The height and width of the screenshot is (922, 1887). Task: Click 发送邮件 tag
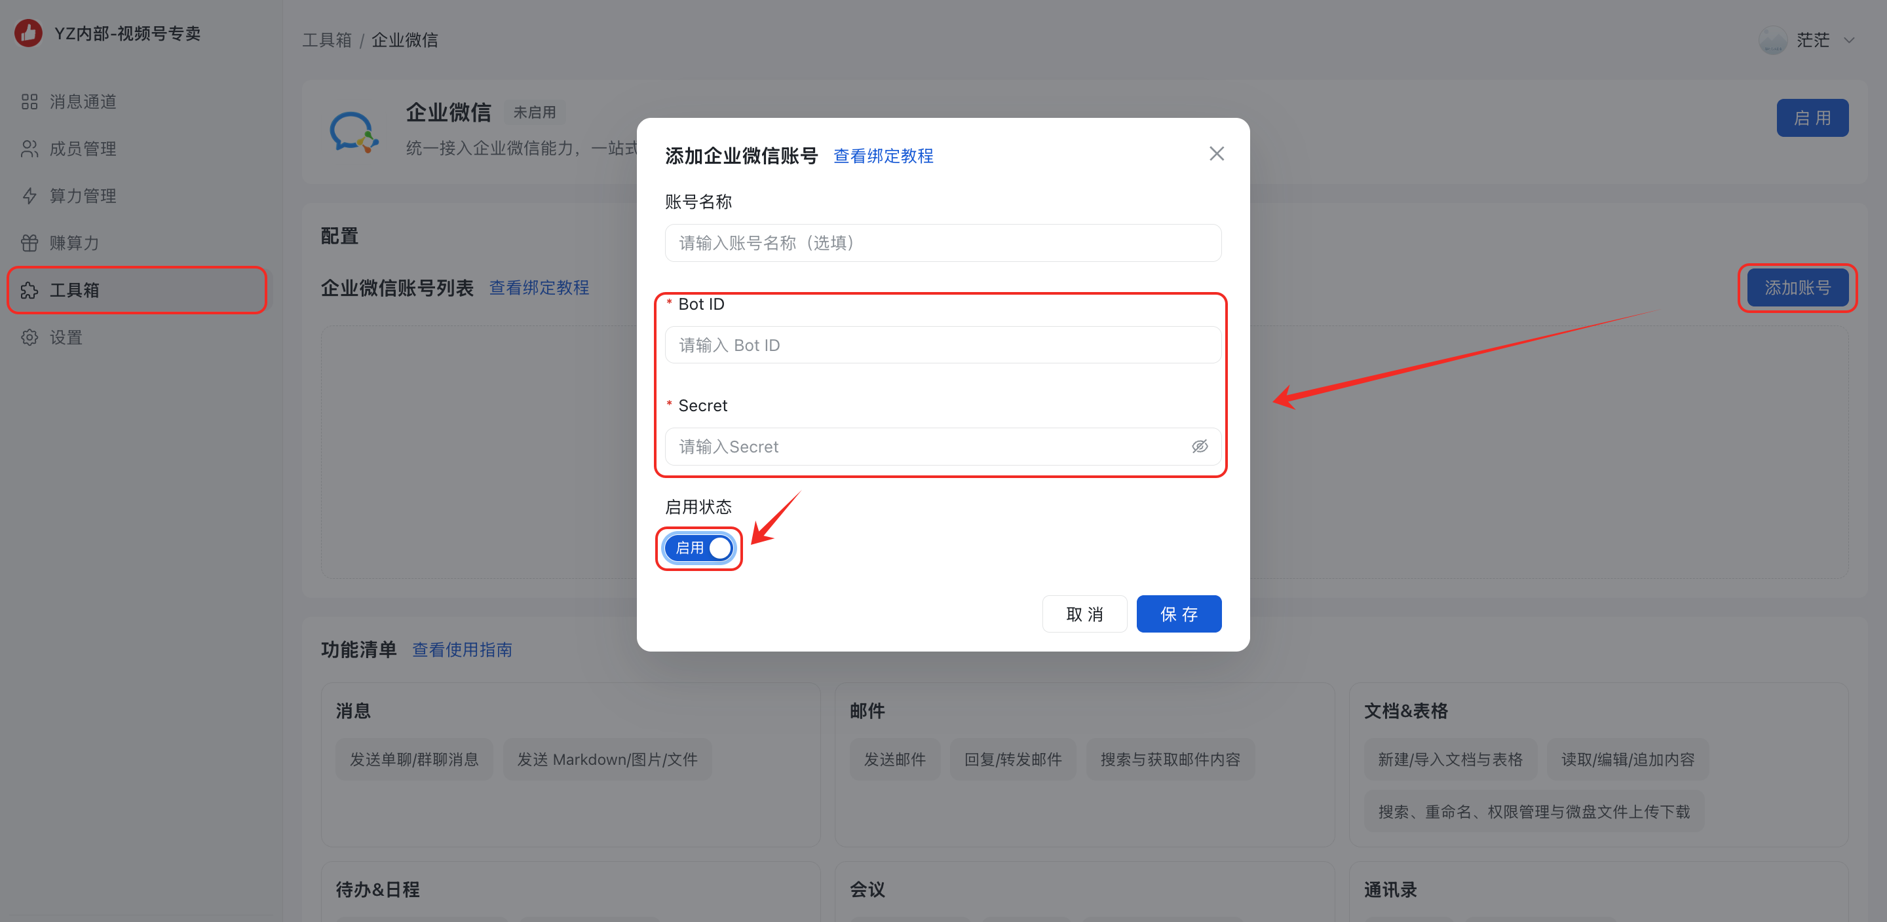[x=894, y=760]
